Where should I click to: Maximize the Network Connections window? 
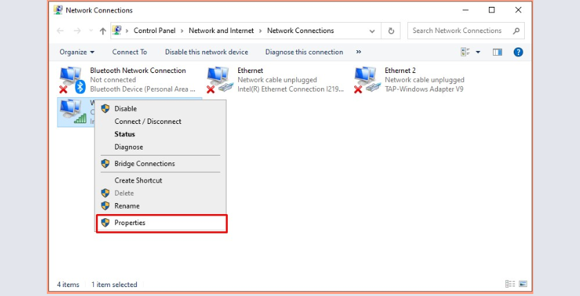492,10
